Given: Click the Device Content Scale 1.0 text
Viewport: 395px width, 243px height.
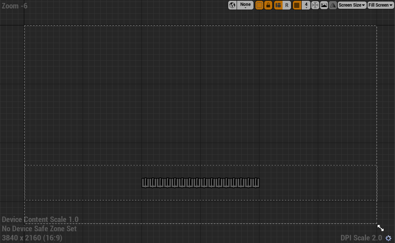Looking at the screenshot, I should click(40, 219).
